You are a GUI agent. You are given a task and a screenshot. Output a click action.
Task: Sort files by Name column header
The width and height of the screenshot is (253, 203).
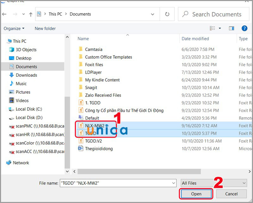[x=83, y=39]
